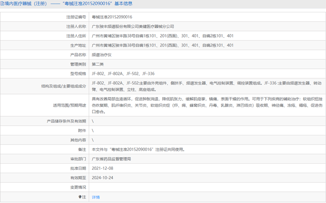Click the 产品储存条件及有效期 label

coord(66,121)
